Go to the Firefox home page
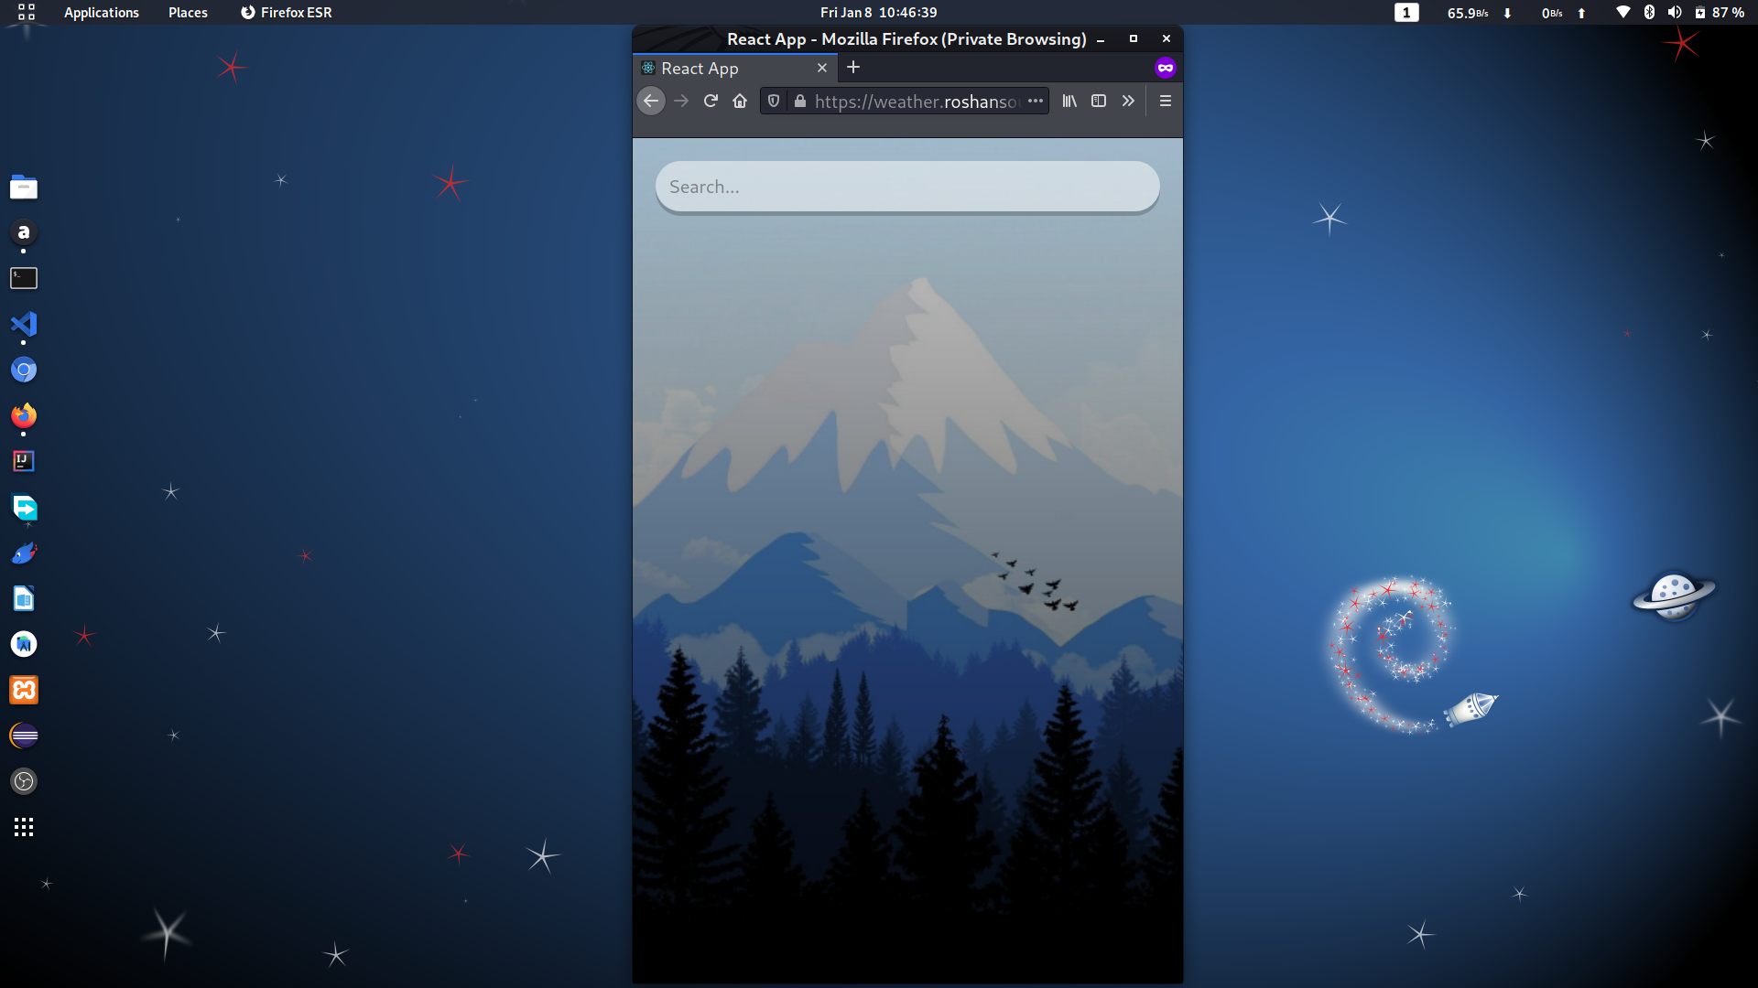 point(740,102)
